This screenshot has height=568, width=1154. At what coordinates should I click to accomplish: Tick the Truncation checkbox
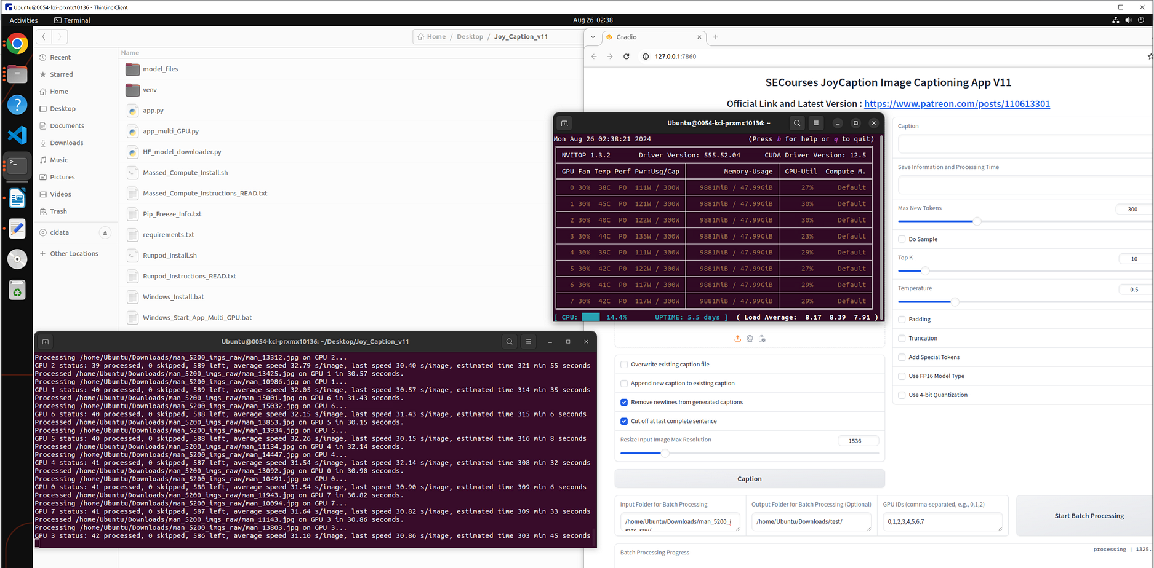[x=902, y=339]
